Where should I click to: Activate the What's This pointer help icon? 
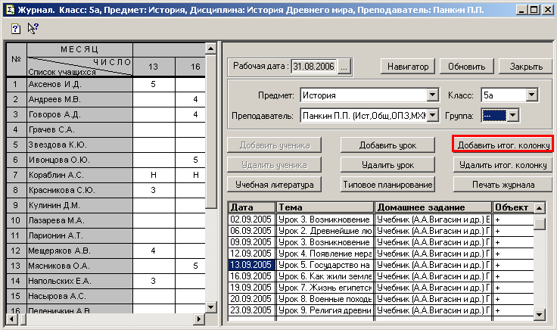coord(33,27)
